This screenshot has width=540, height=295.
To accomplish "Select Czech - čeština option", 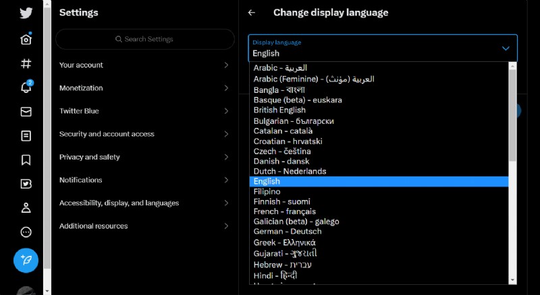I will [x=379, y=152].
